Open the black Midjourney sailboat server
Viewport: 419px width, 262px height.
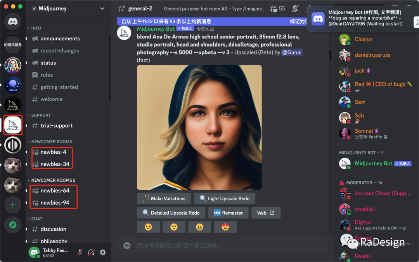(12, 105)
